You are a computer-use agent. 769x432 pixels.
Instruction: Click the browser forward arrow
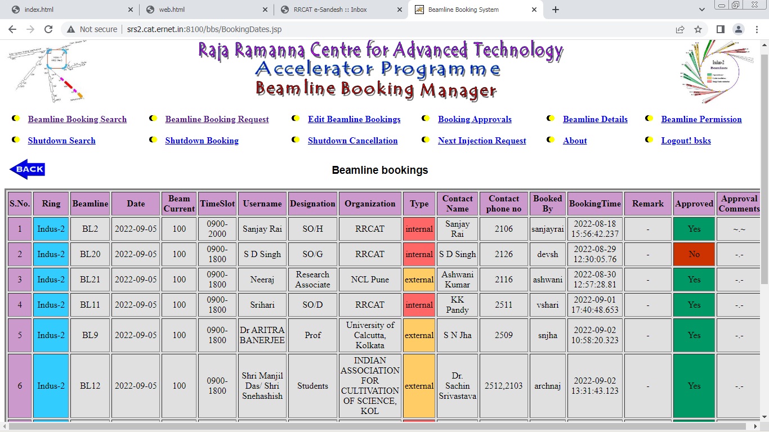coord(30,29)
